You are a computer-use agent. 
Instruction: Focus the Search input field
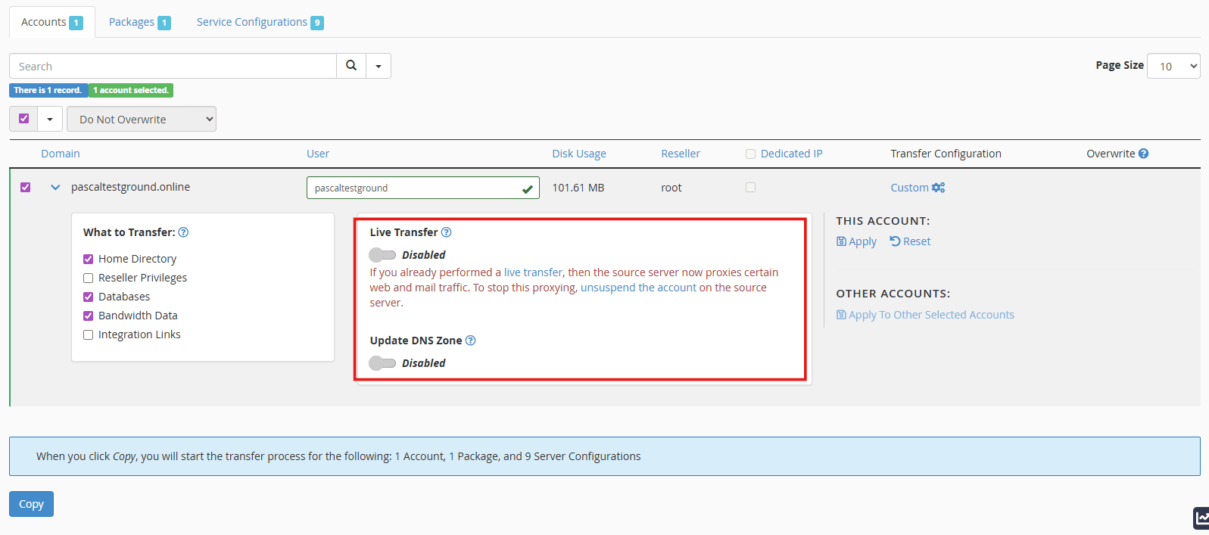(173, 66)
